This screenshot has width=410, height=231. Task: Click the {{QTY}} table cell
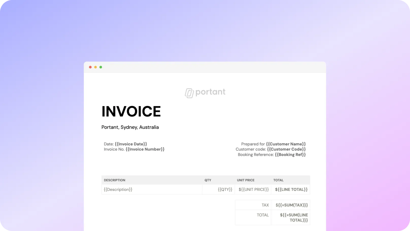click(x=219, y=190)
